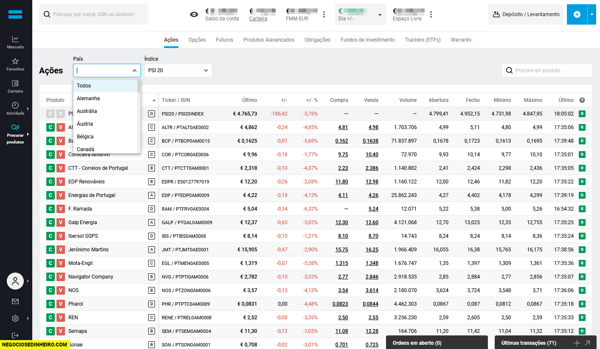Click the search field for name, ISIN or symbol
Screen dimensions: 600x349
93,14
